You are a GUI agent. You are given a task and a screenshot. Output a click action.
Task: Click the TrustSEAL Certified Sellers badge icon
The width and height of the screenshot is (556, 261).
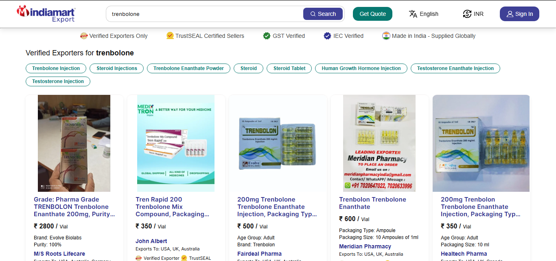pyautogui.click(x=170, y=36)
